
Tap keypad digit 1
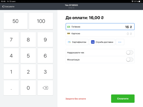tap(11, 72)
